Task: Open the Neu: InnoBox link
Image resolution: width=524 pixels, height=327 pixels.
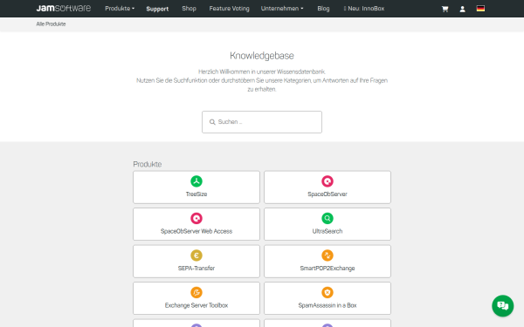Action: point(364,9)
